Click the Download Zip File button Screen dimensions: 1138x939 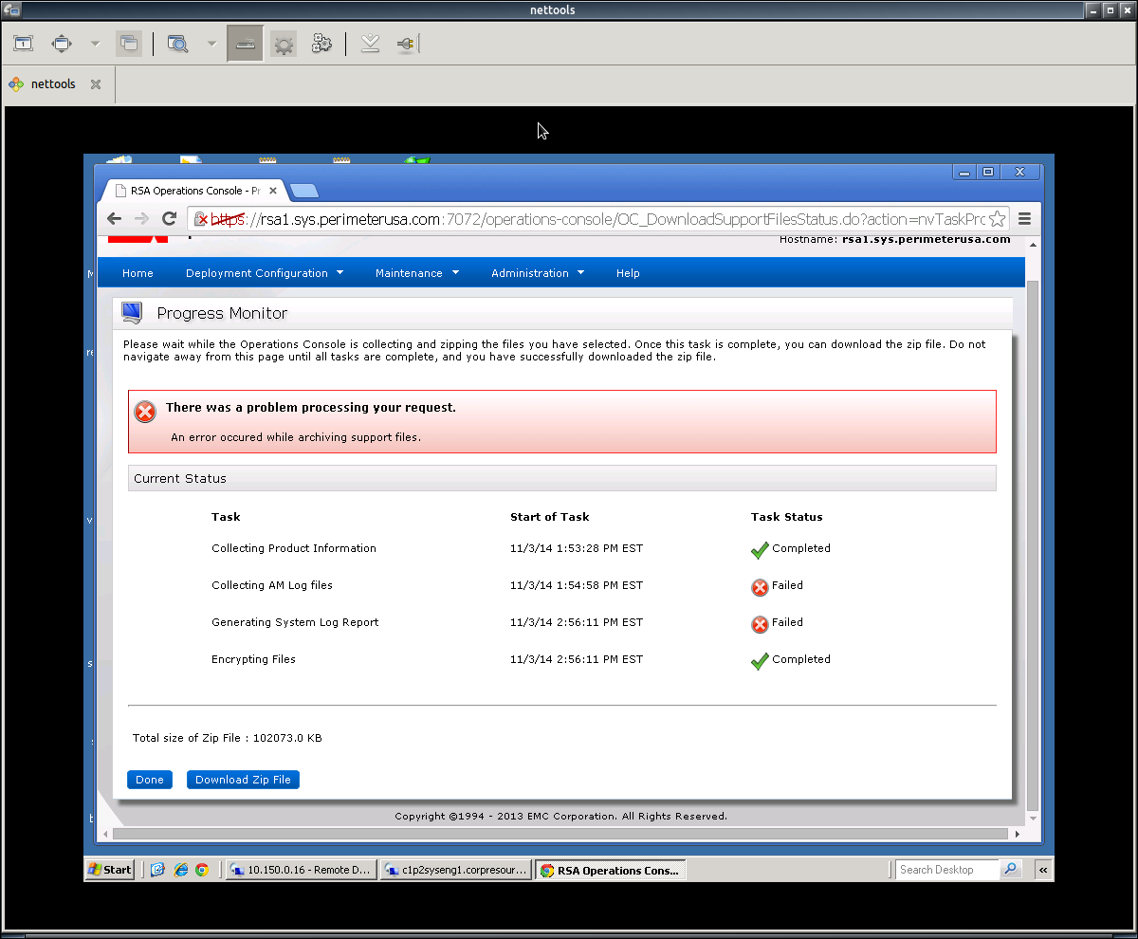coord(243,779)
